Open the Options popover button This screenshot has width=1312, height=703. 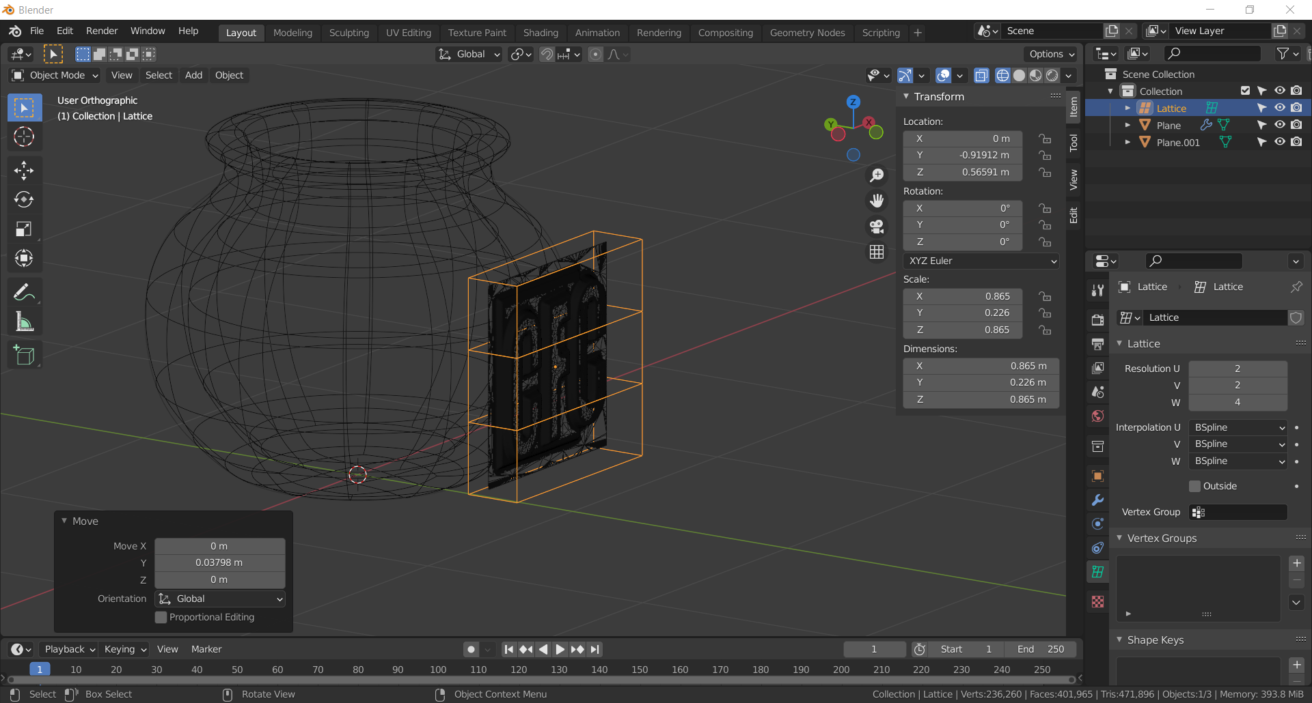click(x=1051, y=55)
